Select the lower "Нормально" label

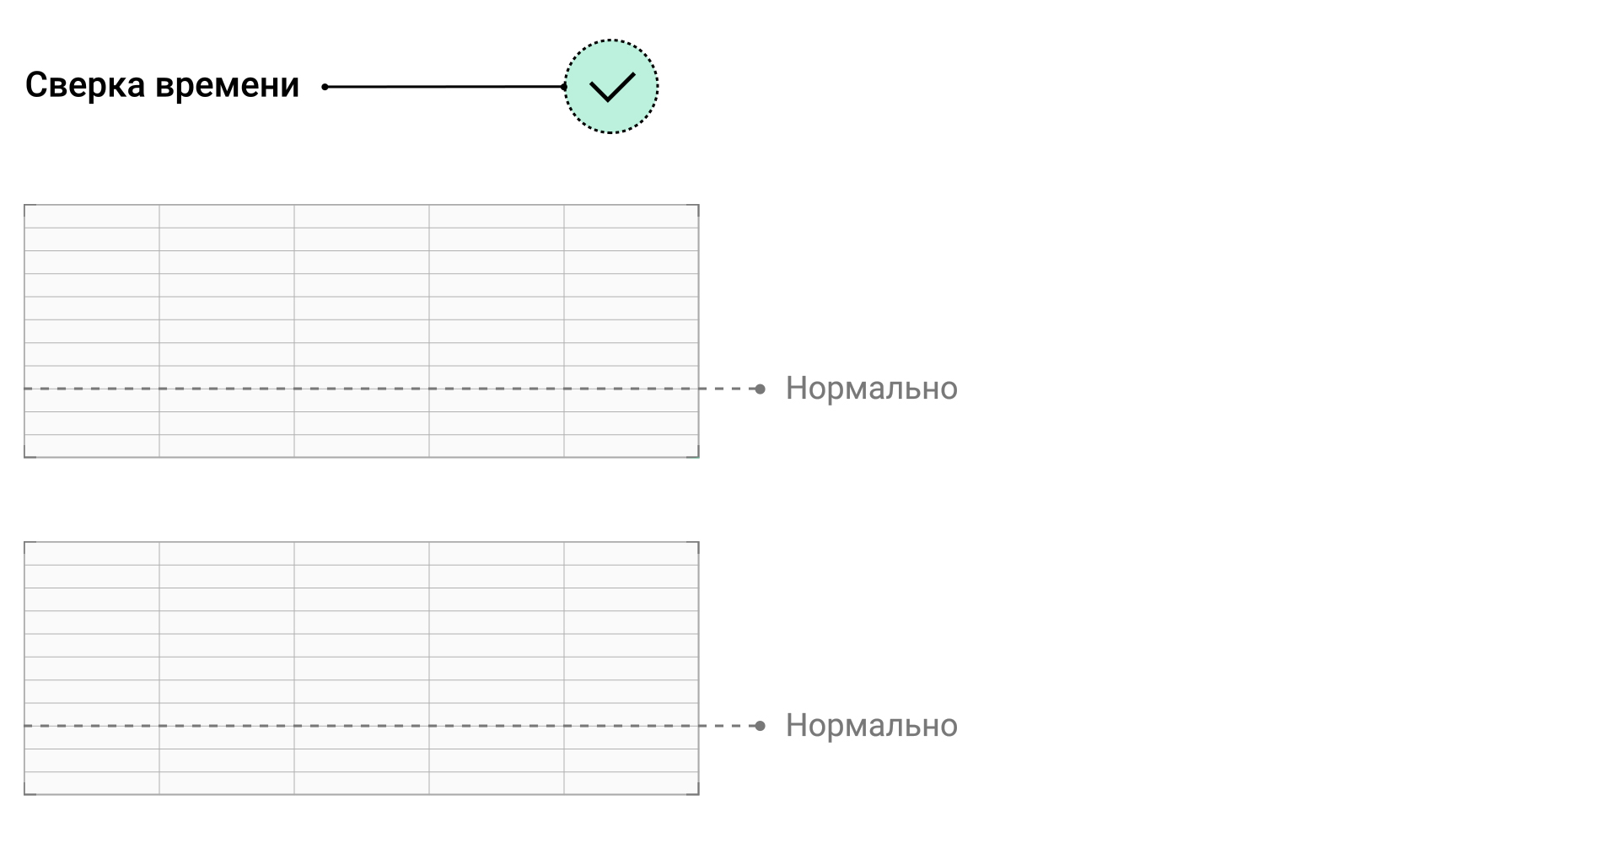(x=871, y=726)
